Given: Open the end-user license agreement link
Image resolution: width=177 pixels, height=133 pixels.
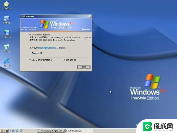Looking at the screenshot, I should pos(48,48).
